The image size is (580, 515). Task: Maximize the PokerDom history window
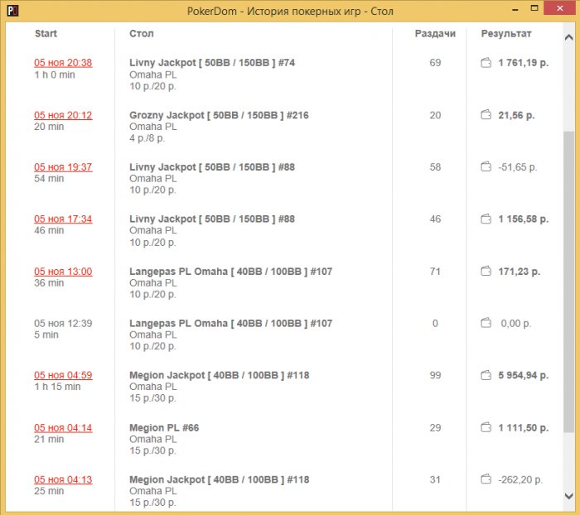pos(534,8)
